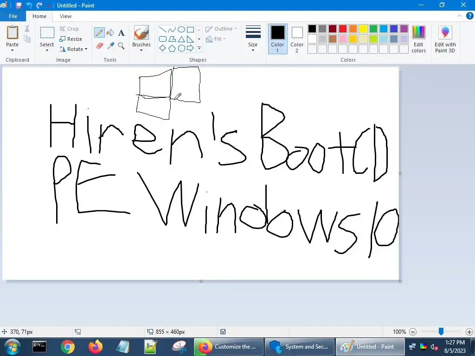475x356 pixels.
Task: Choose the Rounded rectangle shape
Action: (163, 39)
